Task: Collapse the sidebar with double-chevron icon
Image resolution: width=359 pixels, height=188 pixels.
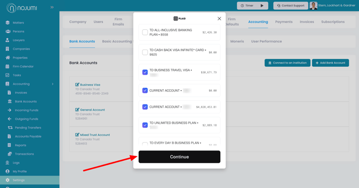Action: [x=52, y=7]
